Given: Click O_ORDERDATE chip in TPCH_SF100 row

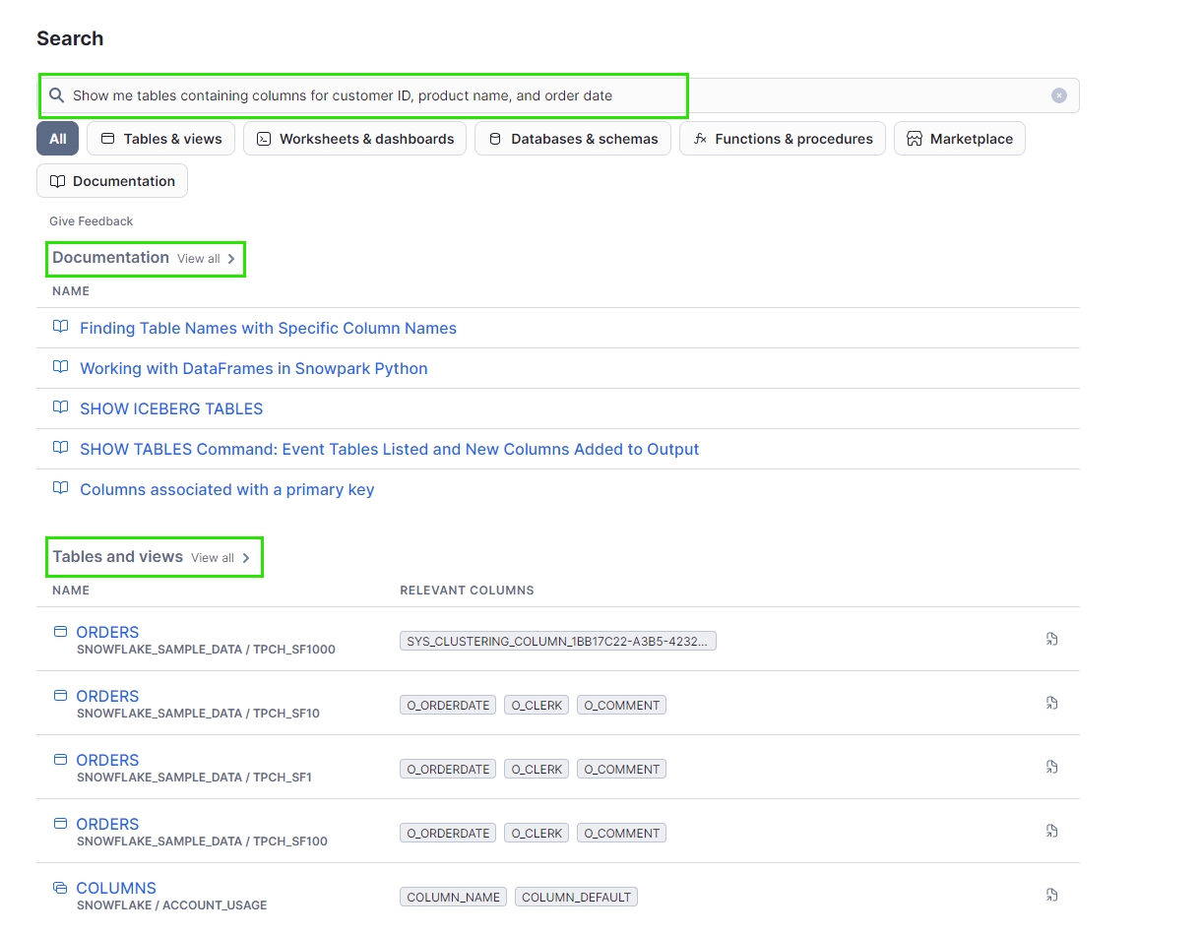Looking at the screenshot, I should pyautogui.click(x=448, y=833).
